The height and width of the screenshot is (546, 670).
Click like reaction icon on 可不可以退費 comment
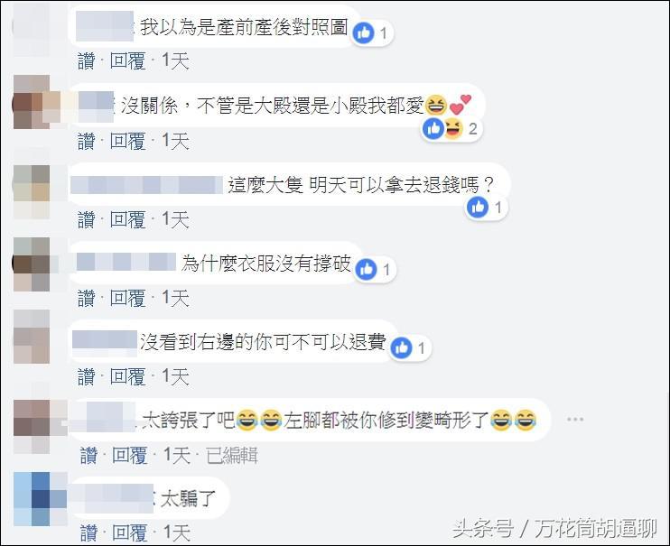(401, 347)
